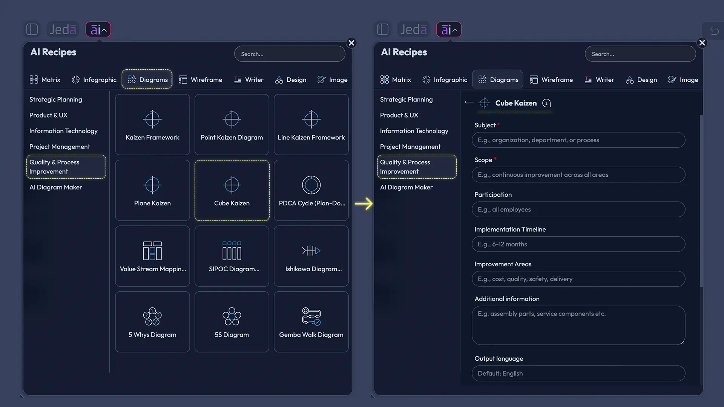
Task: Select Product & UX category in left panel
Action: point(48,115)
